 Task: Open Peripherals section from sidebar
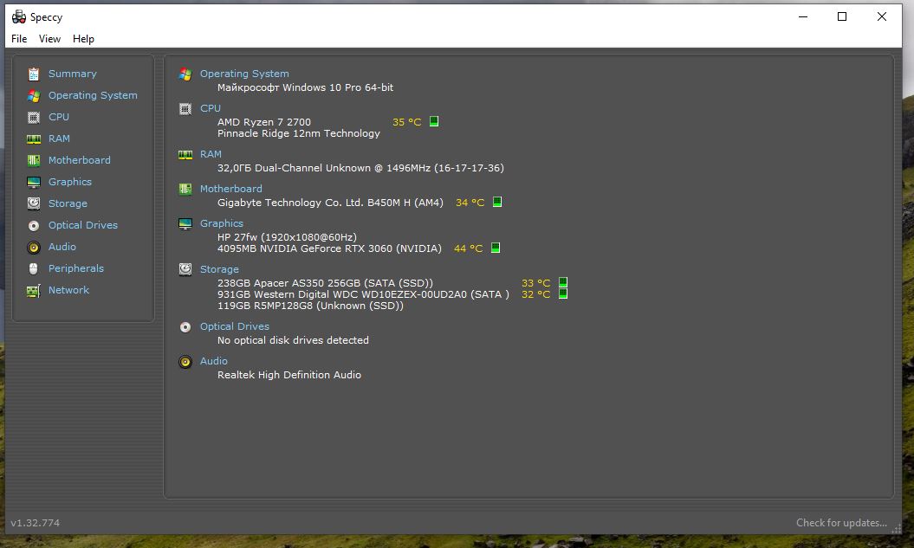[75, 268]
